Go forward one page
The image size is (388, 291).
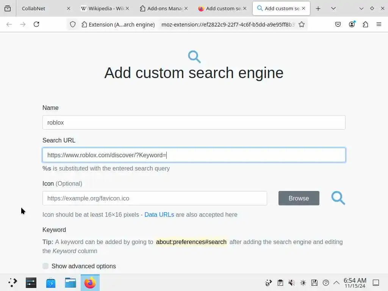(23, 24)
